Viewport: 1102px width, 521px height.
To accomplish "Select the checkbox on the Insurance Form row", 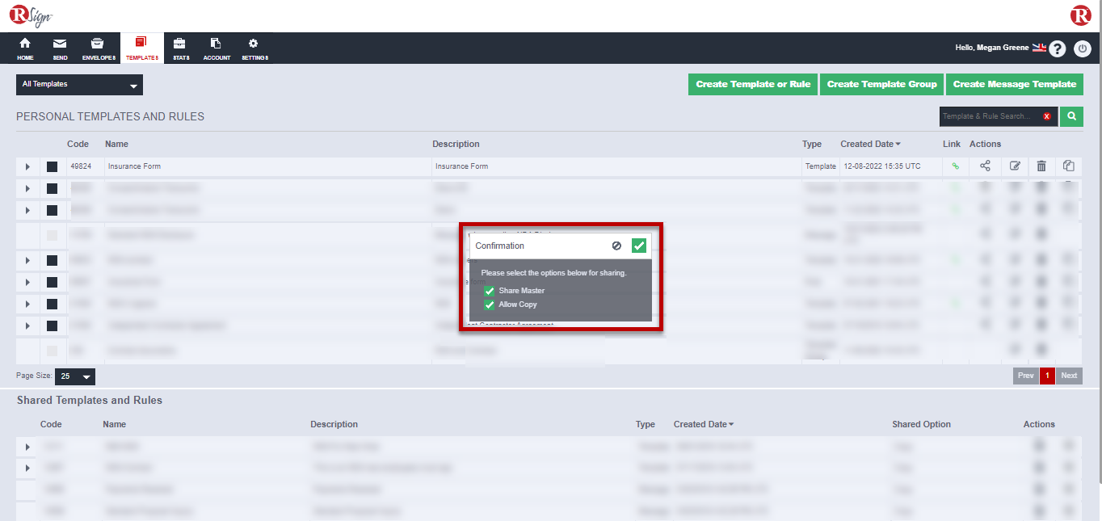I will (52, 166).
